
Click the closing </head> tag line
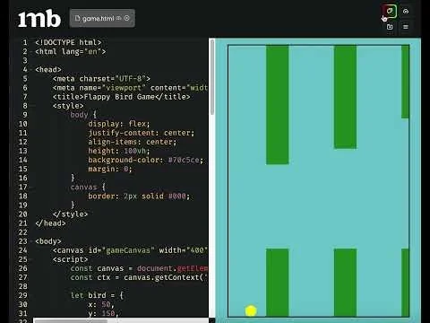pos(50,223)
